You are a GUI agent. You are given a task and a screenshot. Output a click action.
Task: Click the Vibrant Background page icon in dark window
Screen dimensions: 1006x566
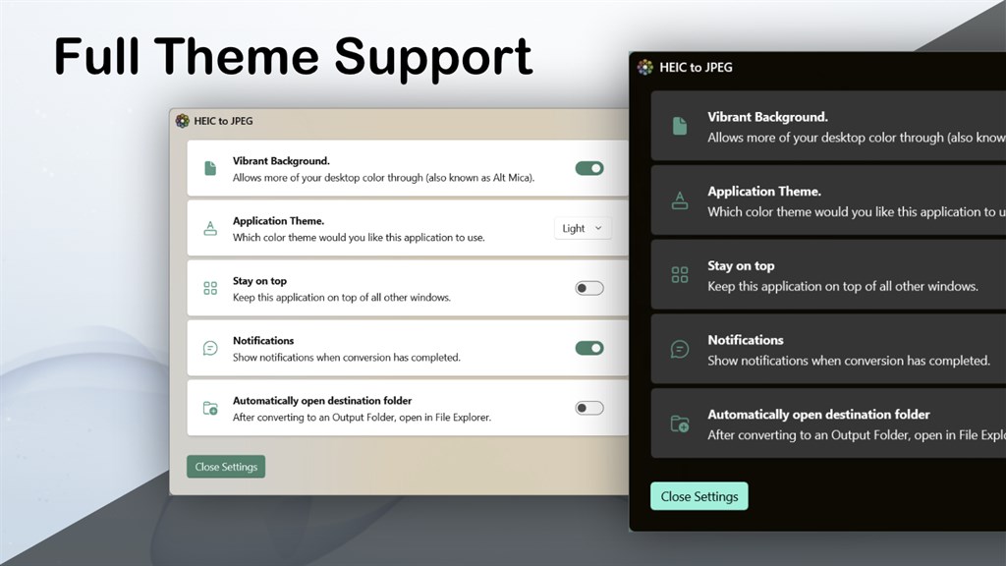click(x=680, y=126)
